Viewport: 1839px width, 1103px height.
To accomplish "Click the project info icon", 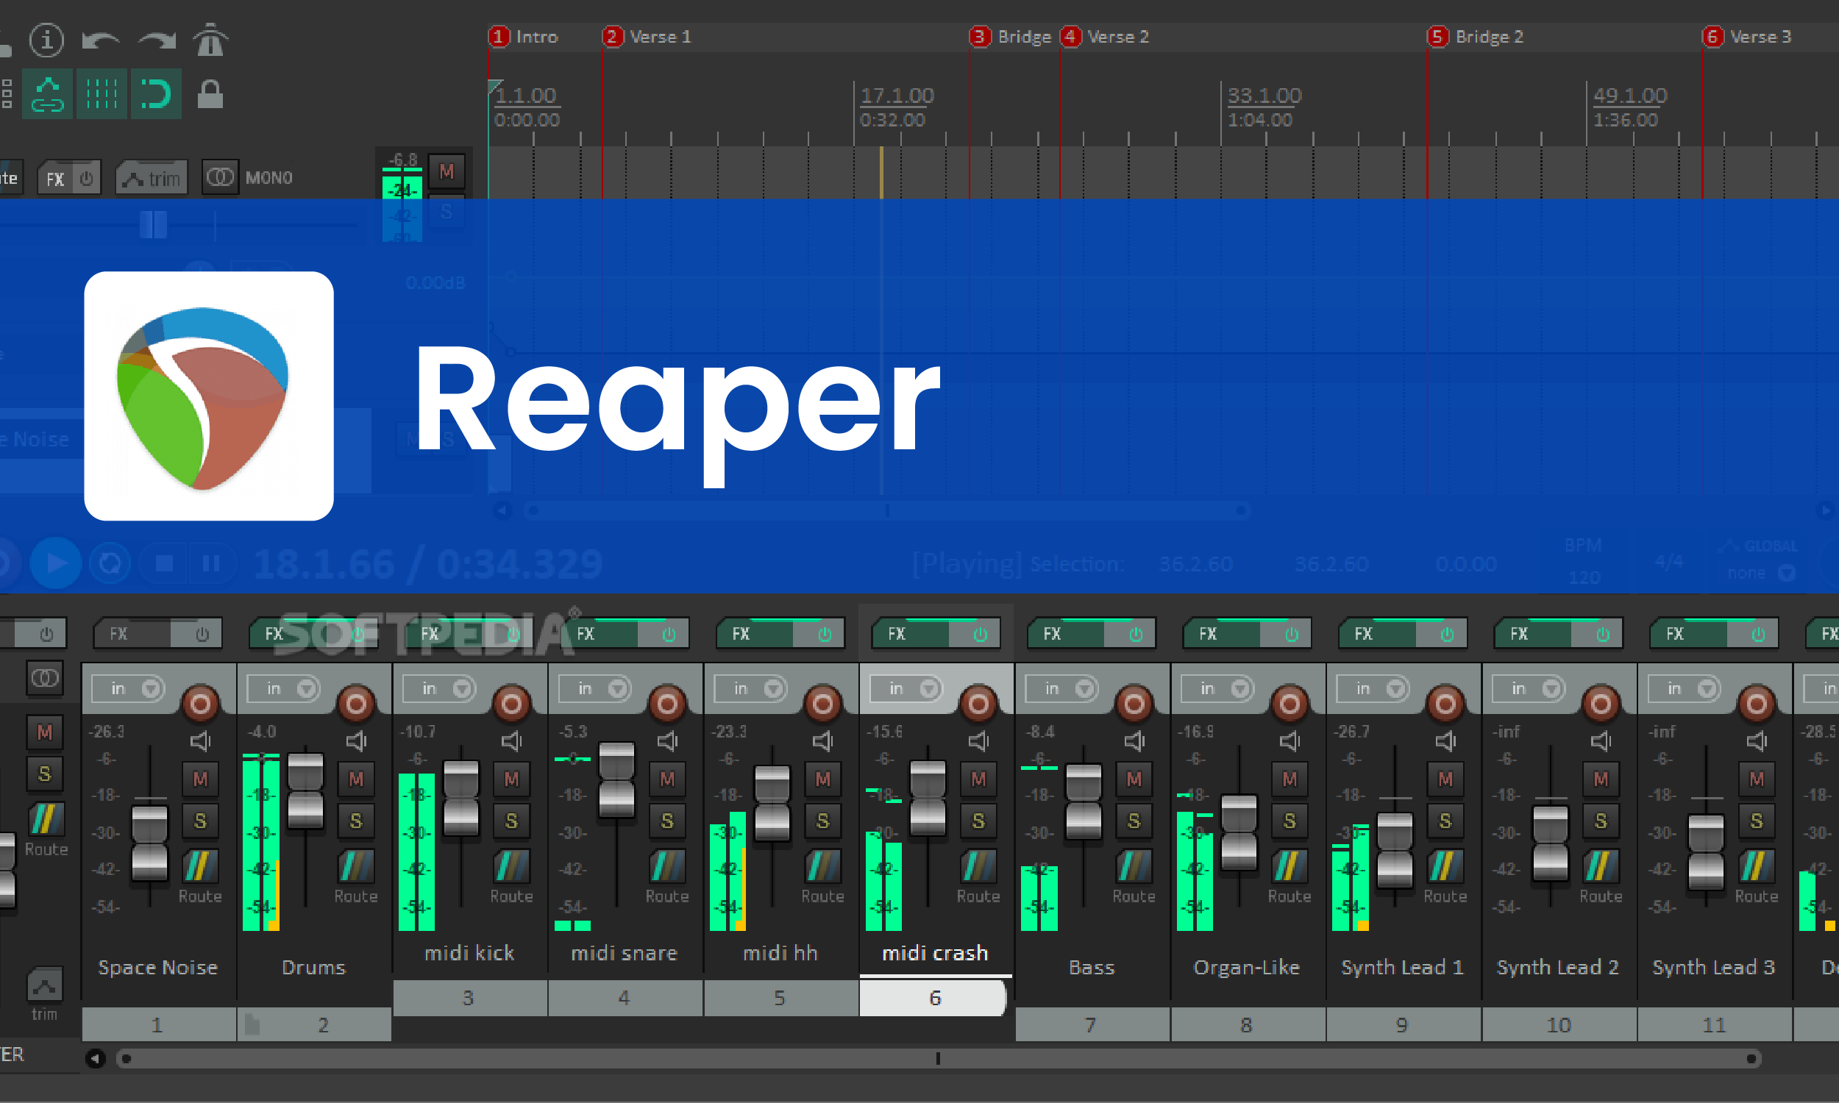I will [46, 40].
